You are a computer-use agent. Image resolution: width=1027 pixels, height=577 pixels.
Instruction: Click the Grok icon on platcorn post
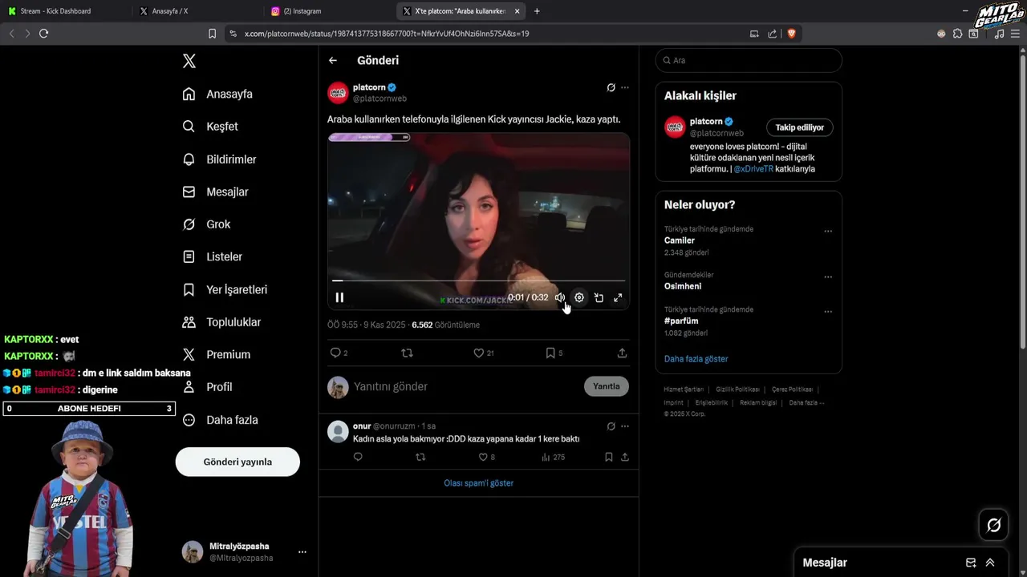tap(611, 87)
